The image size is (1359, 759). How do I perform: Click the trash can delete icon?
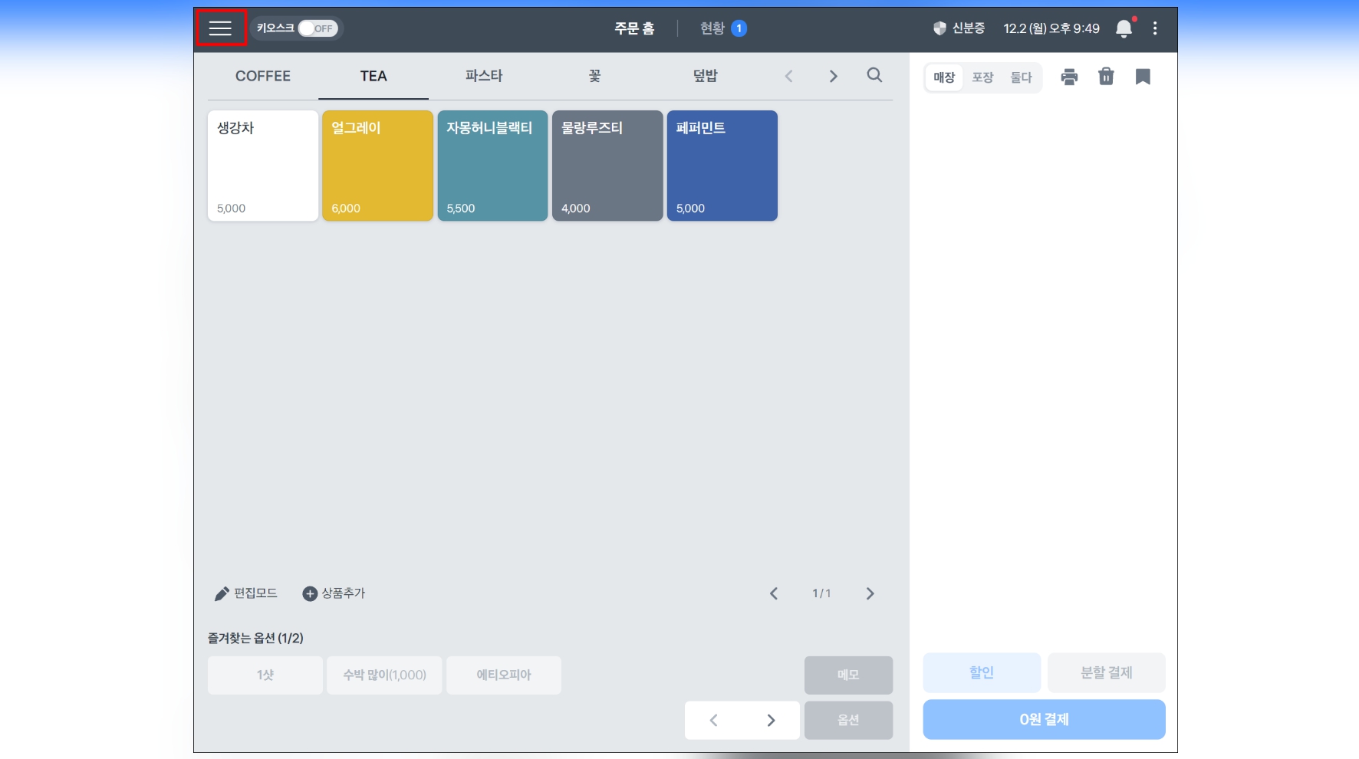point(1106,77)
